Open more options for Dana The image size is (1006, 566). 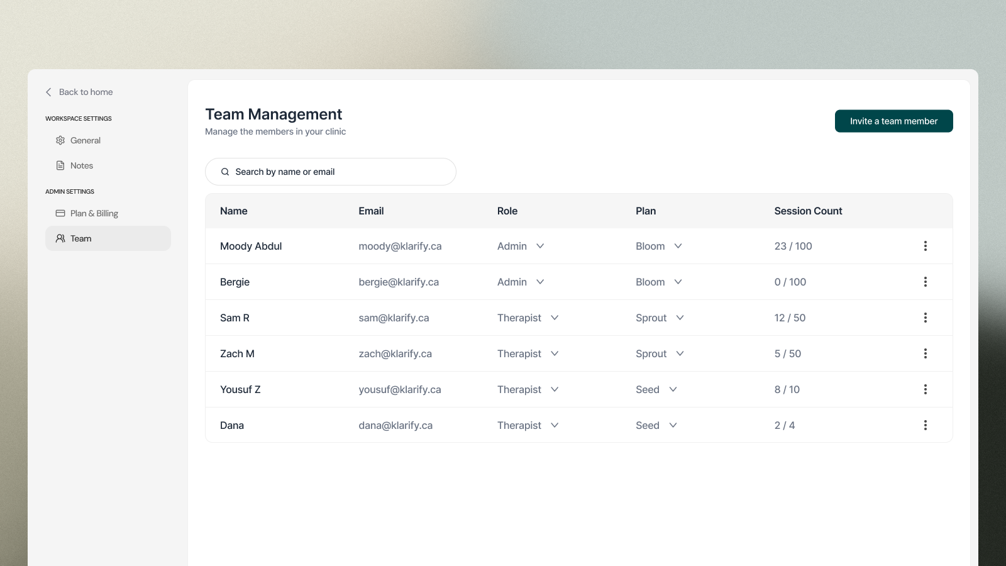pyautogui.click(x=925, y=425)
